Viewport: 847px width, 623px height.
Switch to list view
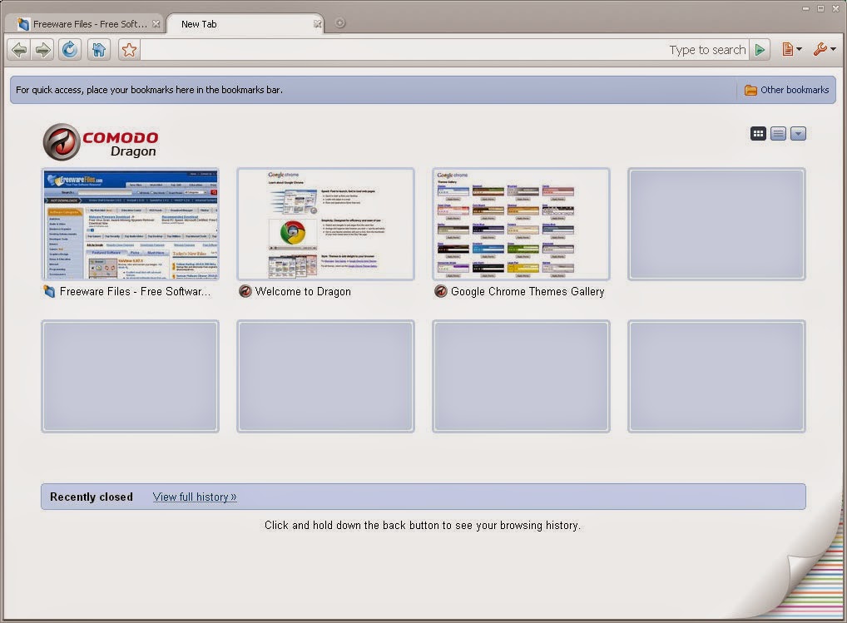coord(778,133)
